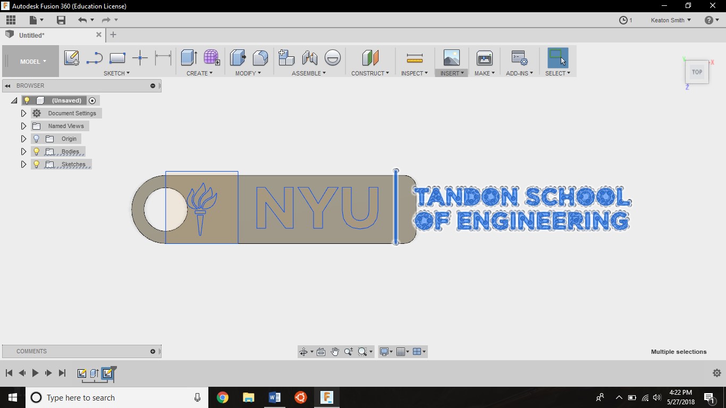Screen dimensions: 726x408
Task: Open the ASSEMBLE menu
Action: (x=309, y=73)
